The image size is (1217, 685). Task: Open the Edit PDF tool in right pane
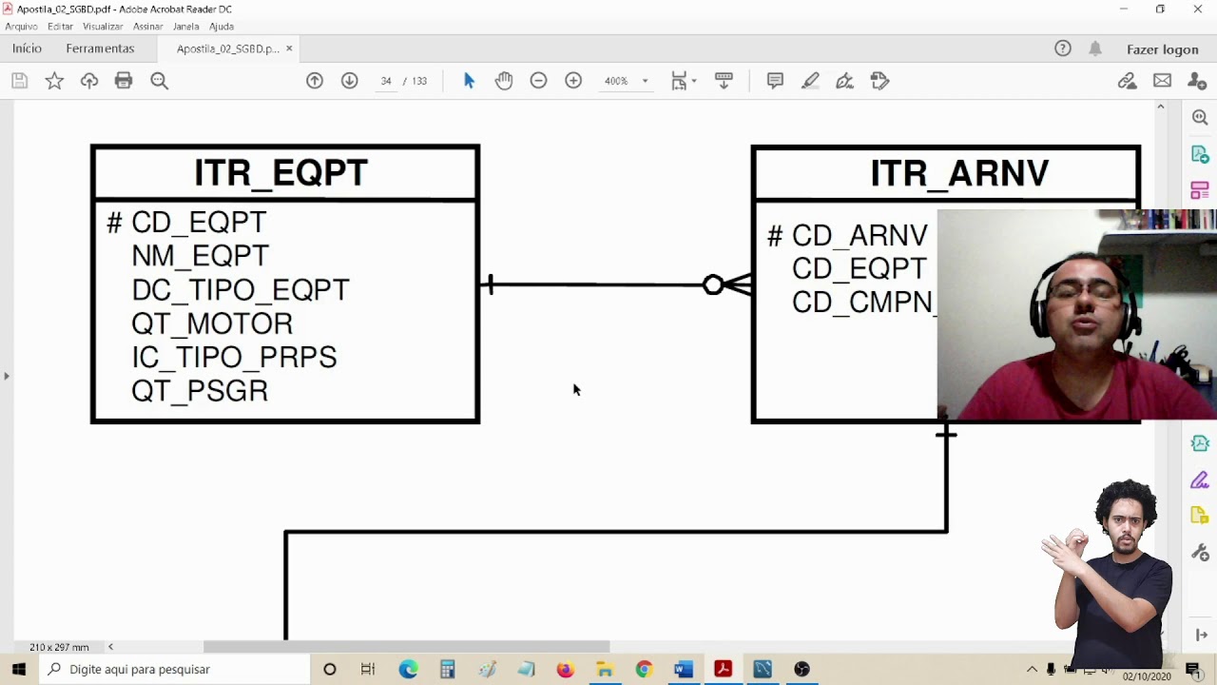point(1200,190)
